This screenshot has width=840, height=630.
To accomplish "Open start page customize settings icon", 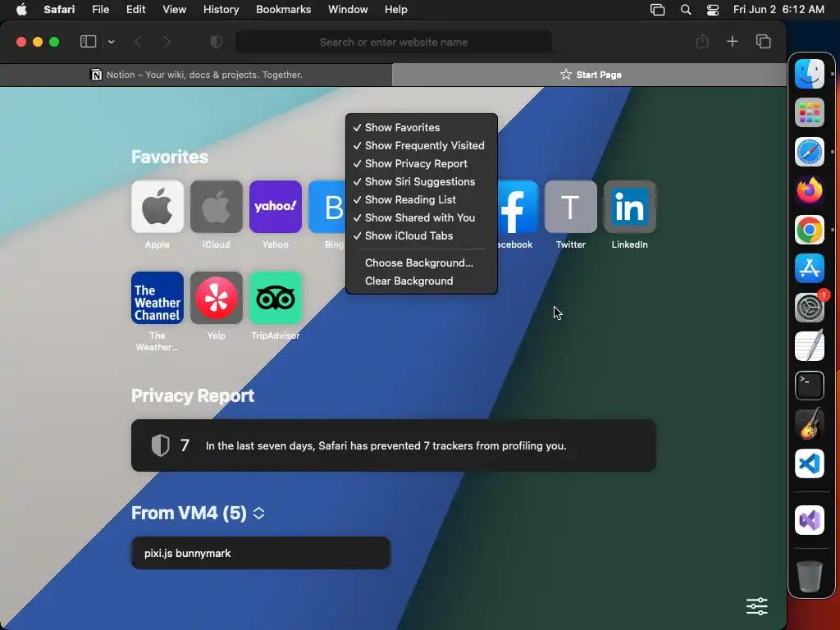I will (757, 606).
